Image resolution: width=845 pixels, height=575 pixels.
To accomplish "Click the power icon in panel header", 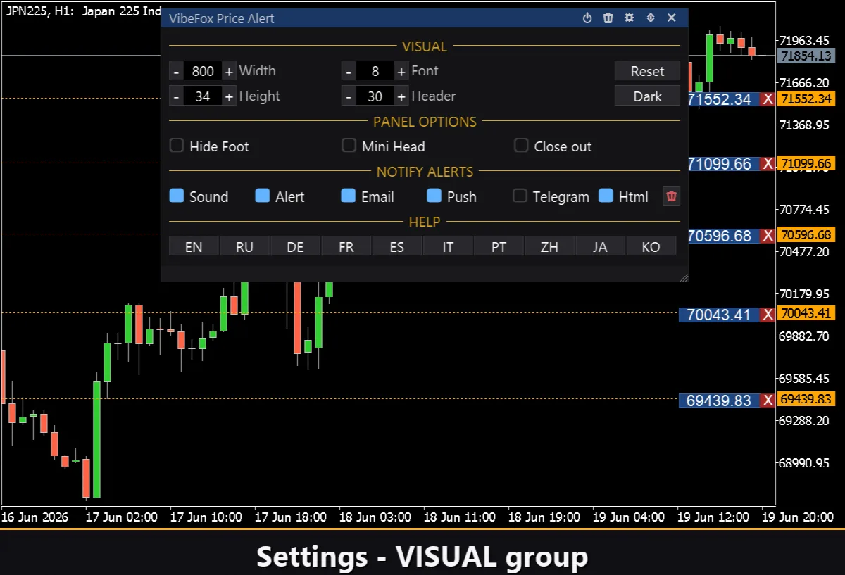I will (x=587, y=18).
